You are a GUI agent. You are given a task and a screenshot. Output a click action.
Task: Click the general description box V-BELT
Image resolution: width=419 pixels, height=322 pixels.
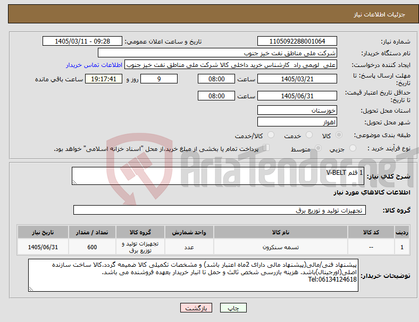218,176
